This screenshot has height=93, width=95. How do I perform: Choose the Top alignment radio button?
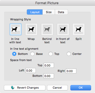click(51, 54)
